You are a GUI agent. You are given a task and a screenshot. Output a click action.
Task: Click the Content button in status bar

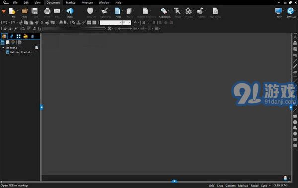click(230, 186)
